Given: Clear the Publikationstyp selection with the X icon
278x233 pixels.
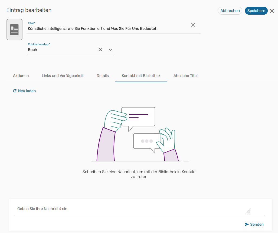Looking at the screenshot, I should [x=100, y=49].
